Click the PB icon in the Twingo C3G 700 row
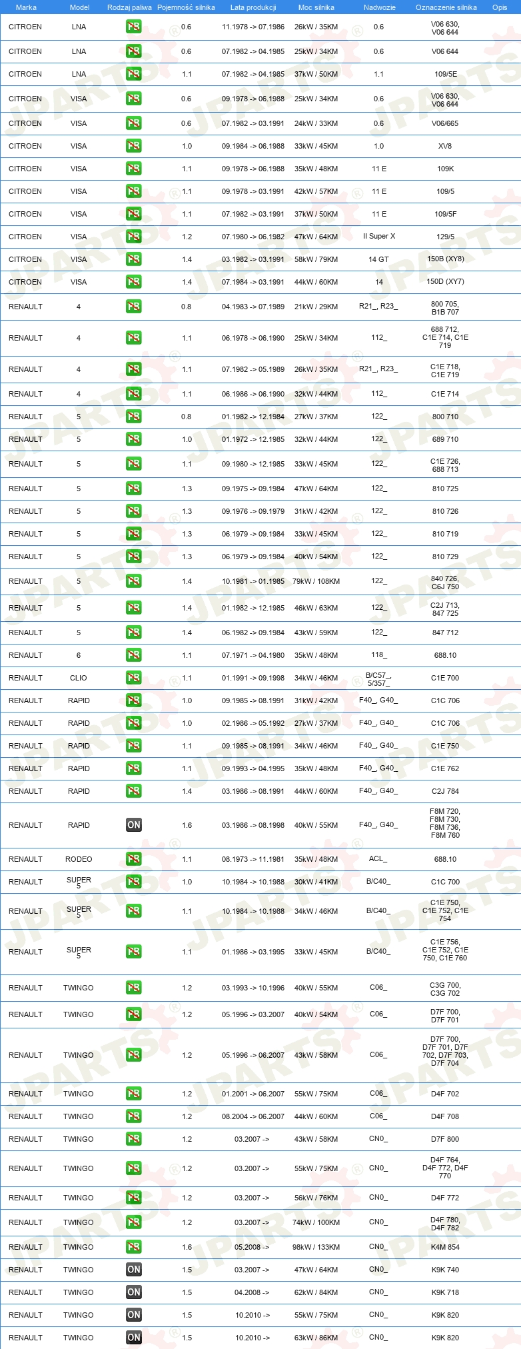The image size is (521, 1349). (x=133, y=988)
